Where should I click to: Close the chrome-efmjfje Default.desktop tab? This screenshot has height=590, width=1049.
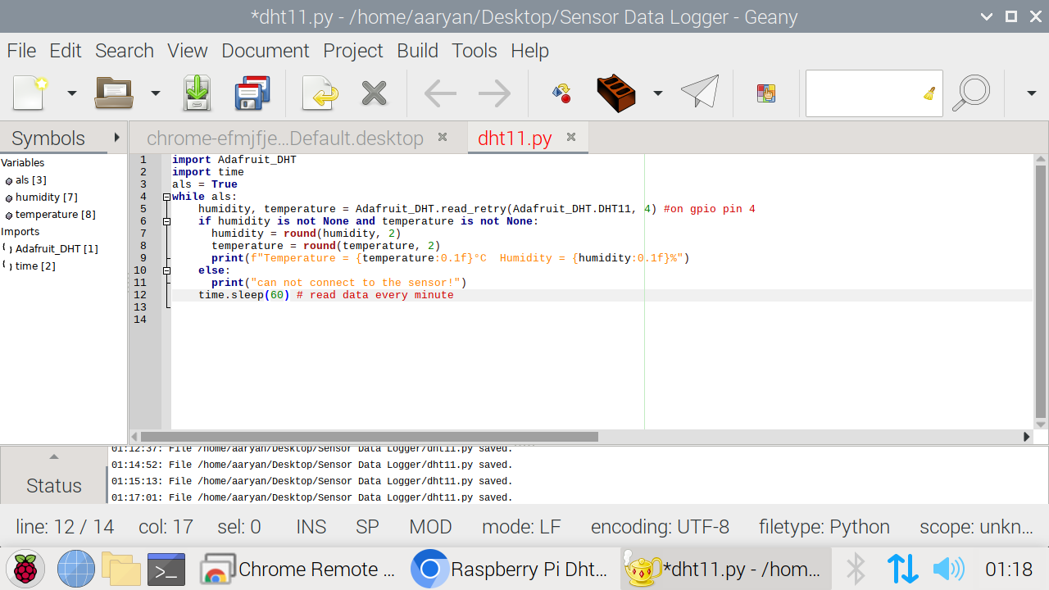(443, 138)
